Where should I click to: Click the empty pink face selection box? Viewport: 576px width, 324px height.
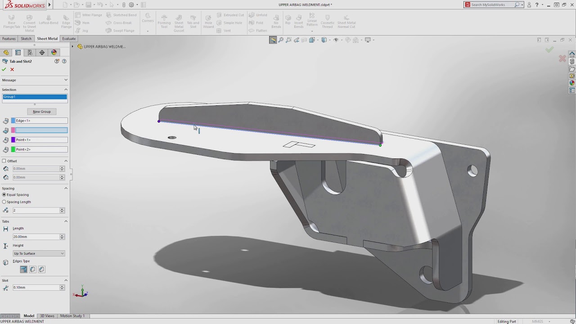41,130
